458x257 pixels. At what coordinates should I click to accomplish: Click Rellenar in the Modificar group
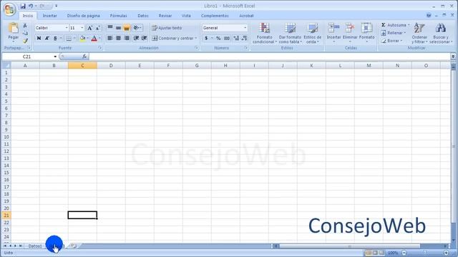(394, 33)
